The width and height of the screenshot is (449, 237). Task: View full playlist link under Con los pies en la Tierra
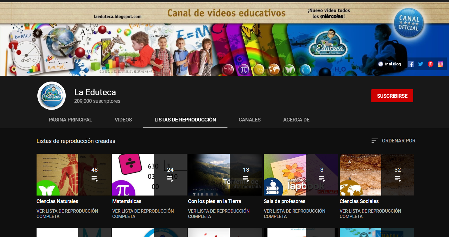(219, 214)
